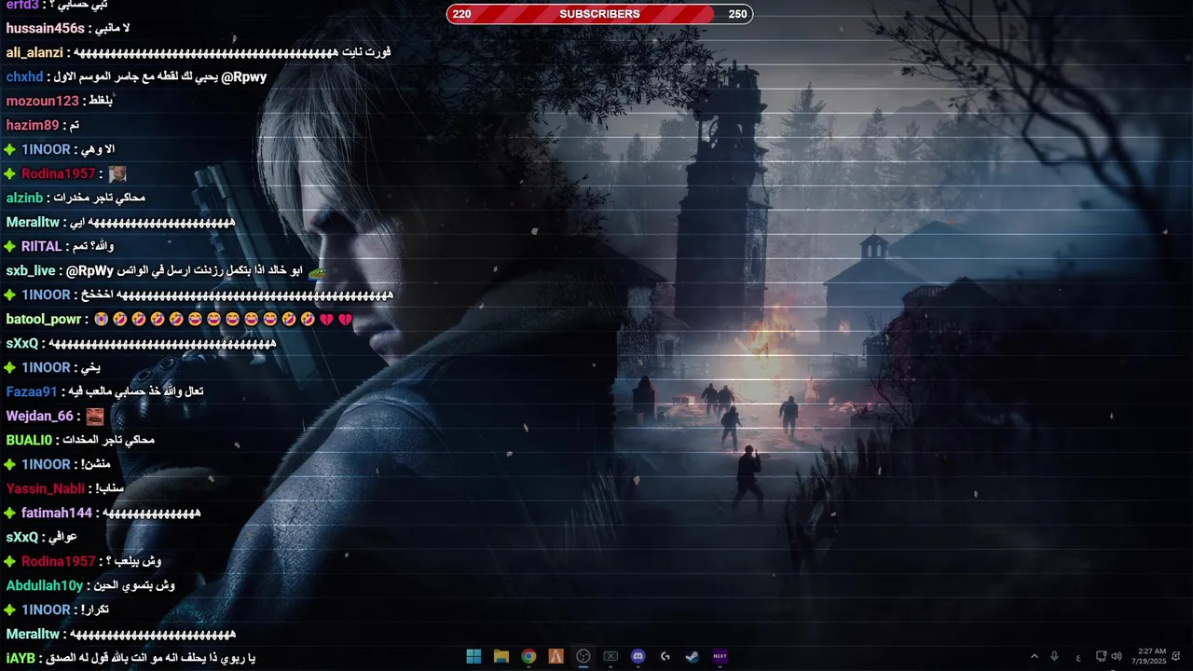The height and width of the screenshot is (671, 1193).
Task: Click username Yassin_Nabli in the chat
Action: 45,489
